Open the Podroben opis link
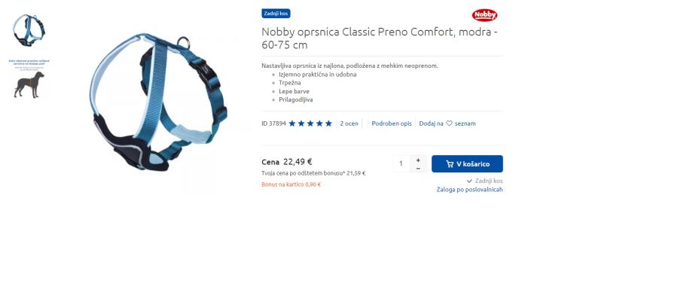 pos(392,124)
